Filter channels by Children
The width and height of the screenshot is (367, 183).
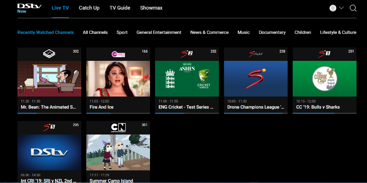tap(303, 32)
